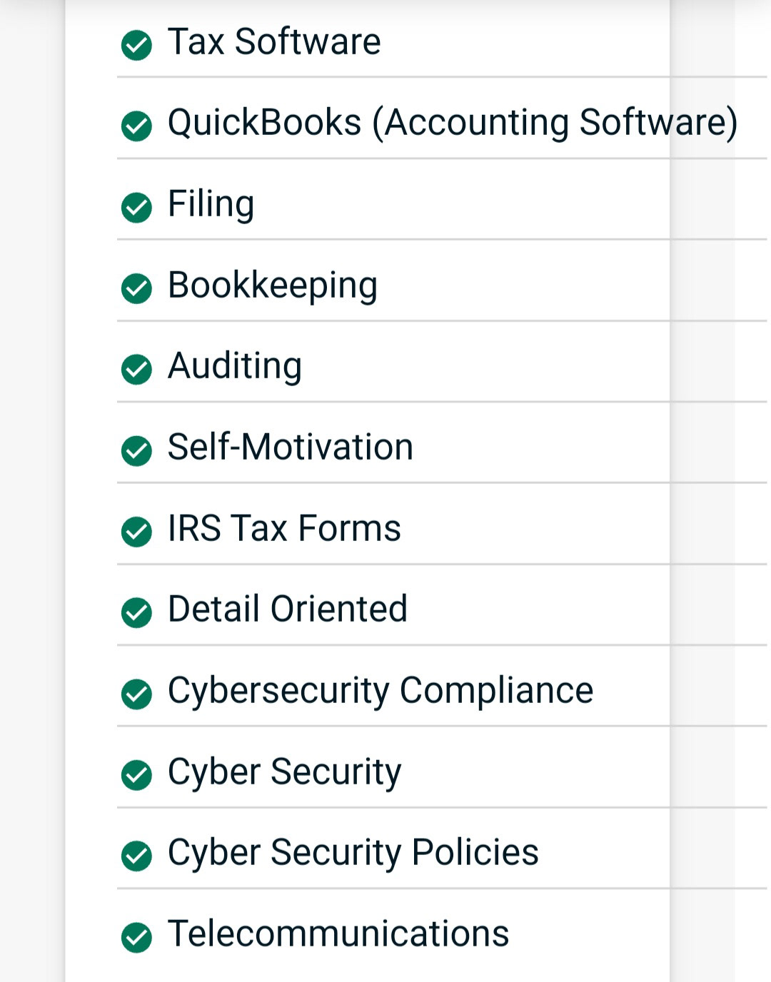Open the QuickBooks (Accounting Software) skill label
Image resolution: width=771 pixels, height=982 pixels.
tap(453, 123)
